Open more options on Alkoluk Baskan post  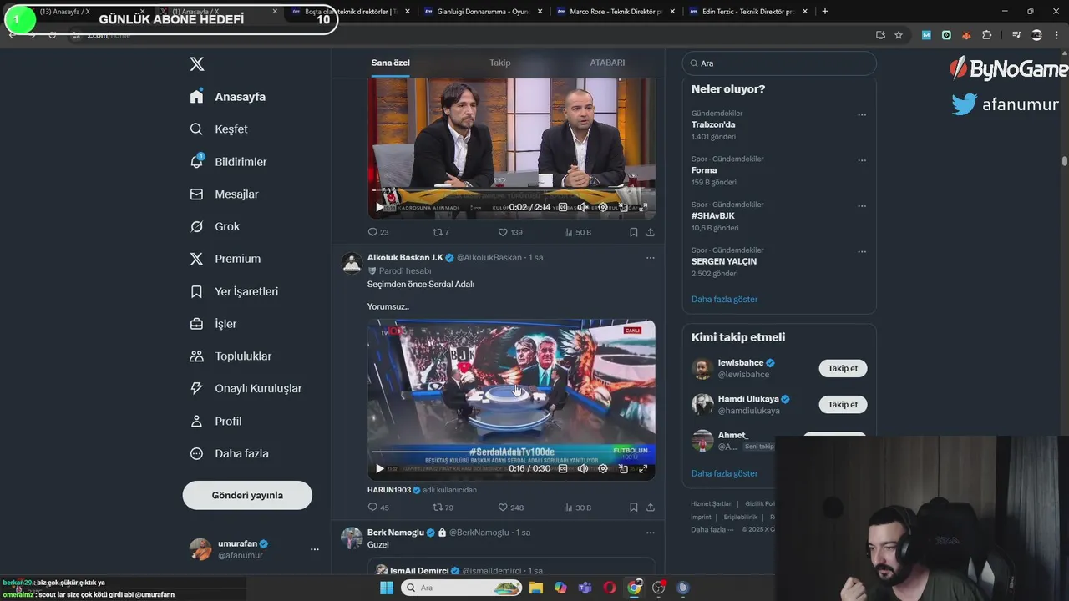point(651,258)
